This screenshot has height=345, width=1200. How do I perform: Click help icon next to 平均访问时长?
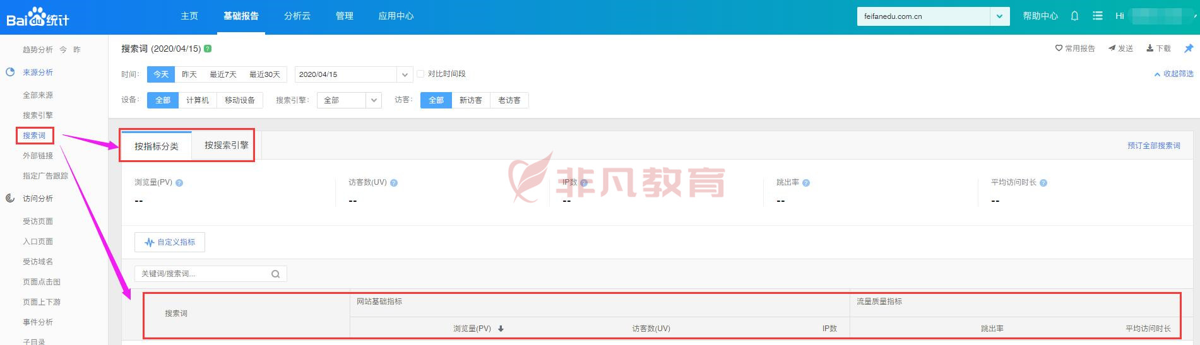point(1043,183)
